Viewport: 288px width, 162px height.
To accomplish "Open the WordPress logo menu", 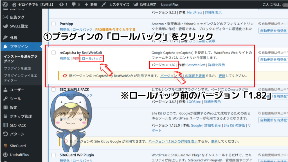I will [x=5, y=4].
